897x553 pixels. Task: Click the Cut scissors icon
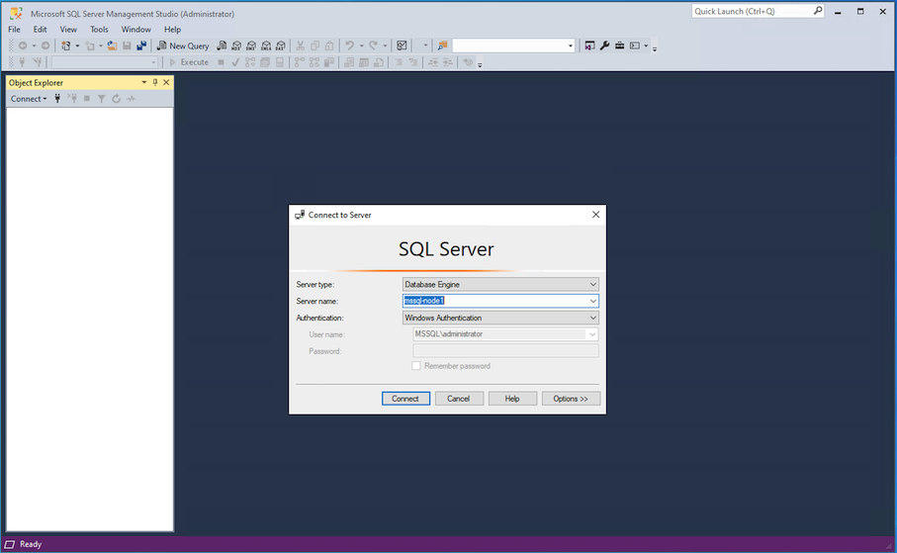pyautogui.click(x=300, y=46)
